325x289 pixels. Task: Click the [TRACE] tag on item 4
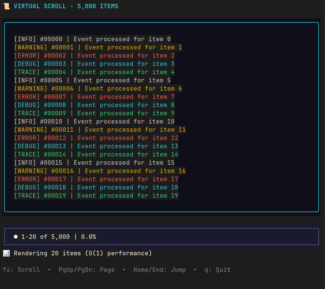point(27,72)
